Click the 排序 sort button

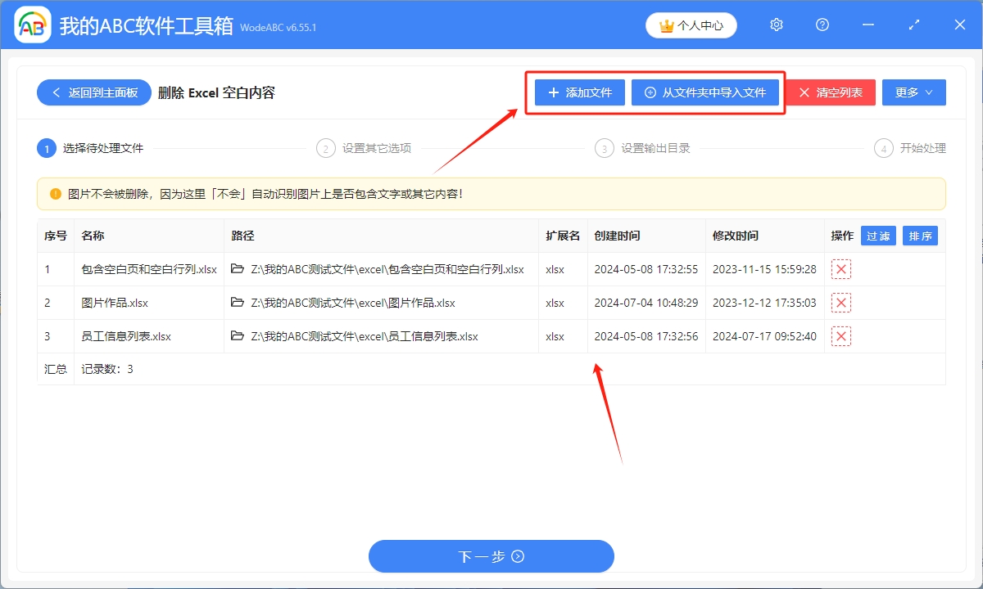(x=920, y=236)
